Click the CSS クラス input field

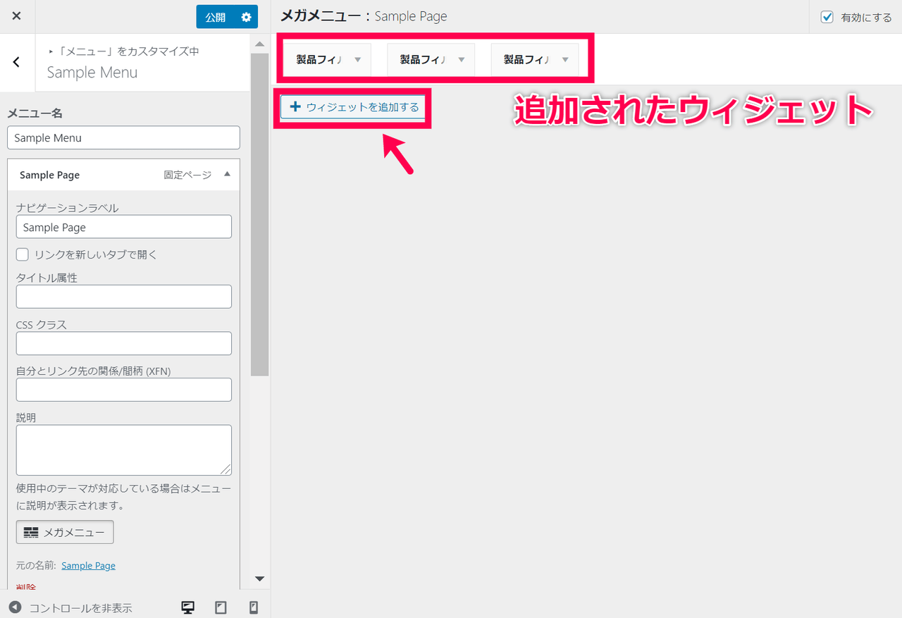click(123, 343)
